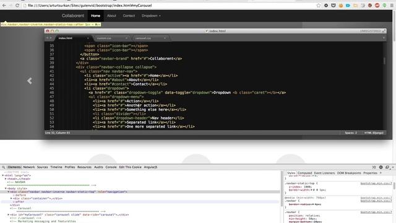Select the ::after pseudo-element row
The image size is (396, 223).
pyautogui.click(x=140, y=202)
